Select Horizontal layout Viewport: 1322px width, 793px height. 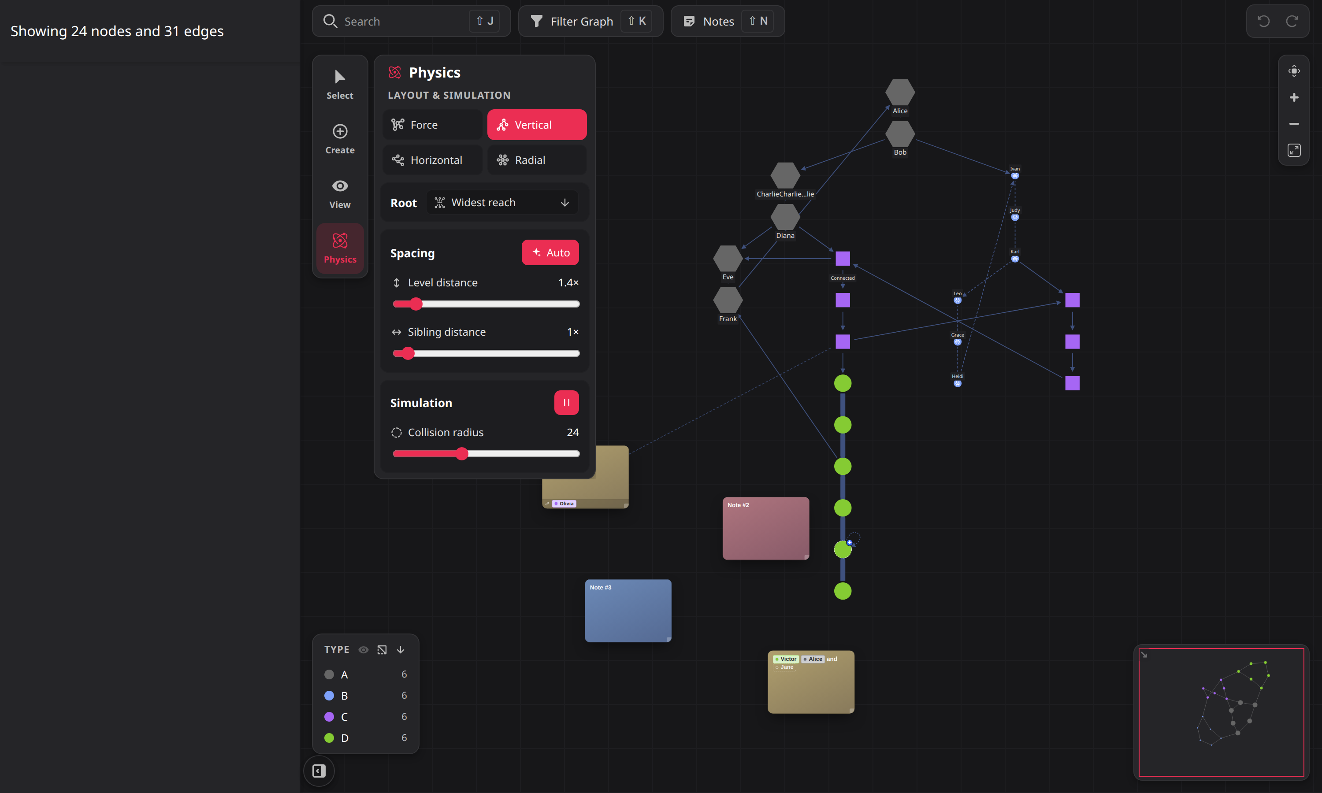pyautogui.click(x=432, y=160)
